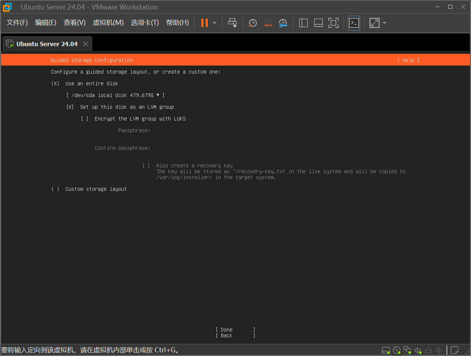This screenshot has height=356, width=471.
Task: Pause the virtual machine with the orange button
Action: (x=204, y=23)
